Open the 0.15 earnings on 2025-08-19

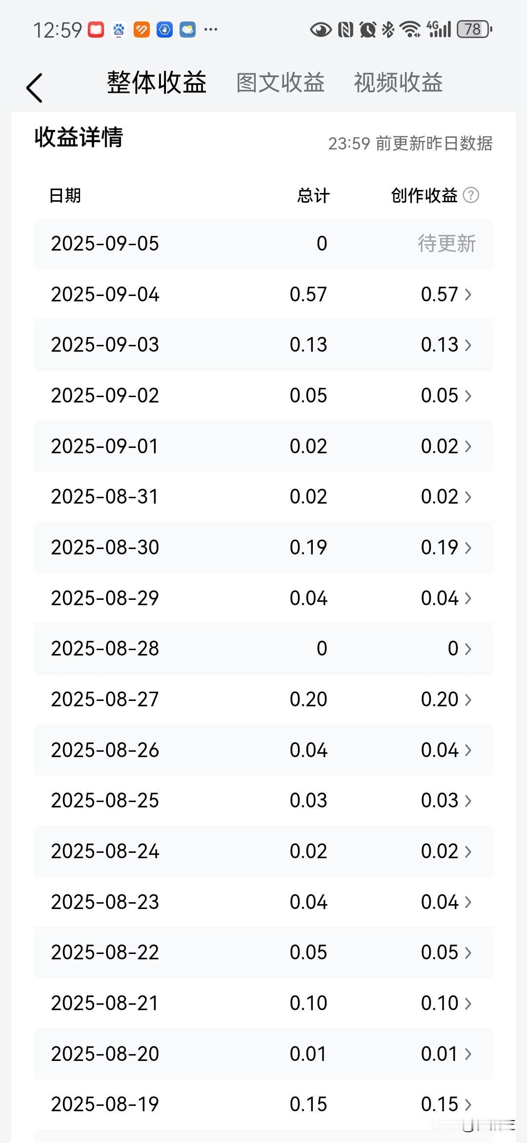(446, 1104)
